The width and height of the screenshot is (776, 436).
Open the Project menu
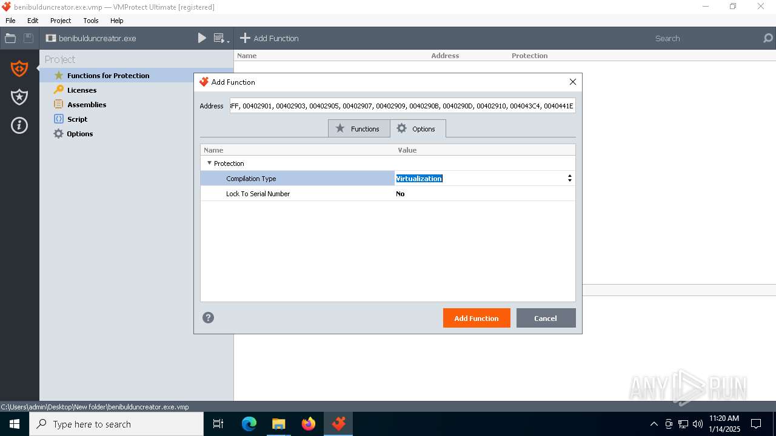61,21
